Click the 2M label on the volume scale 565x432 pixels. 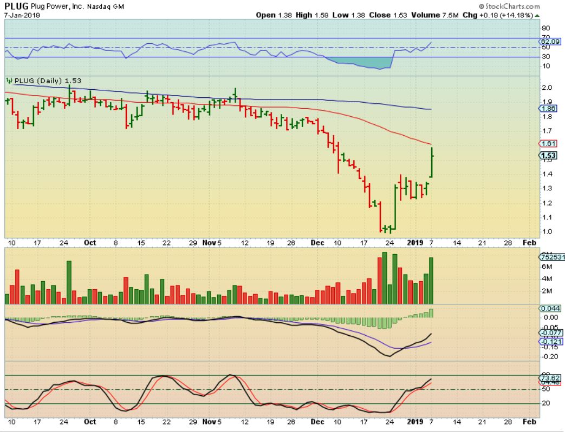pos(547,291)
